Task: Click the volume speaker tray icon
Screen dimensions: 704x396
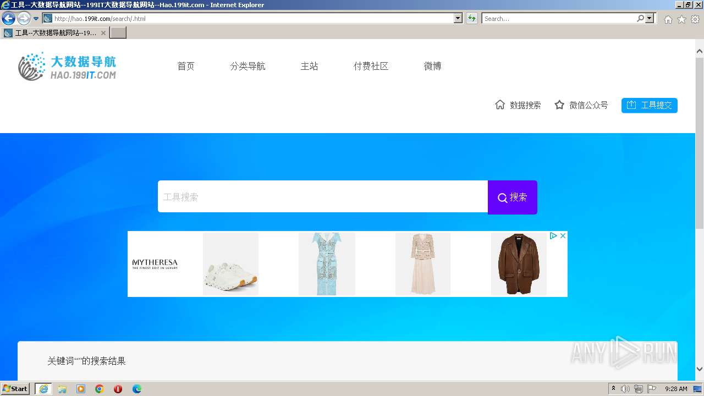Action: (625, 389)
